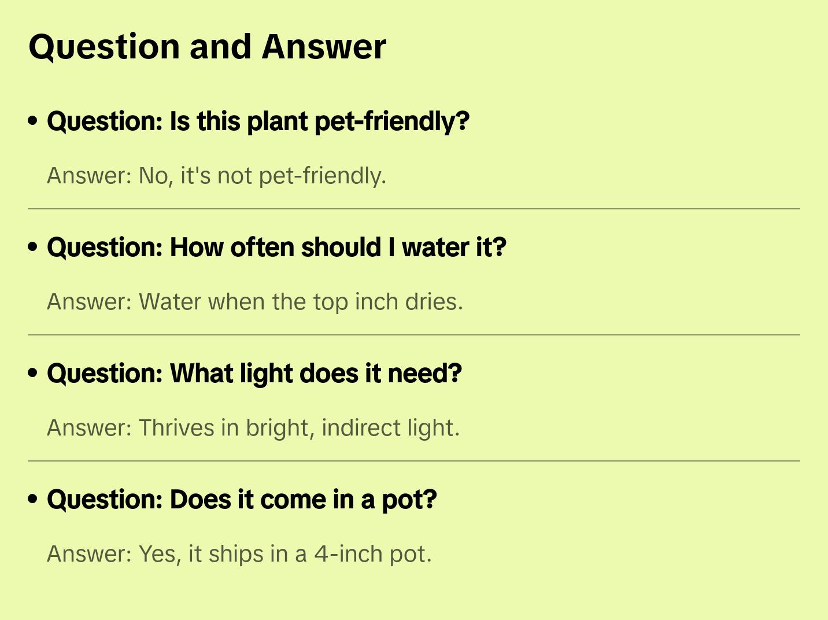Click the bullet before the light question

tap(33, 374)
